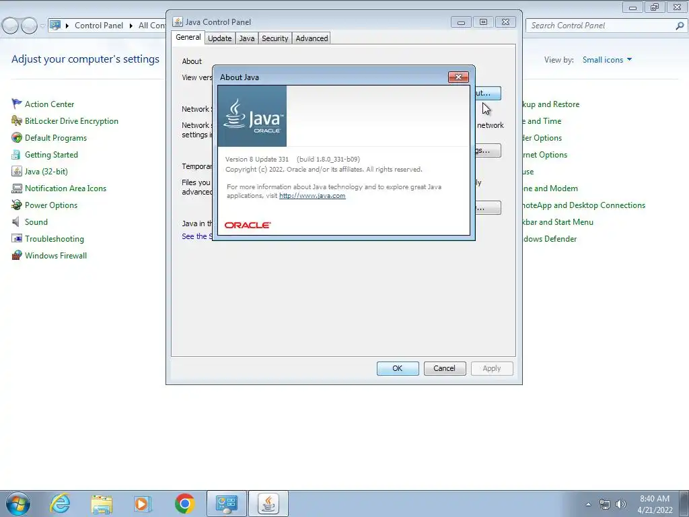This screenshot has height=517, width=689.
Task: Switch to the Update tab
Action: tap(220, 38)
